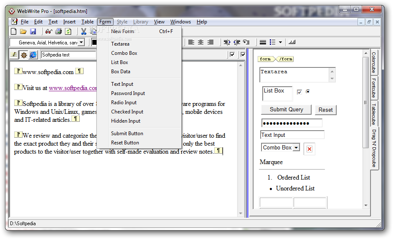Cut with the scissors icon
The image size is (393, 239).
[84, 31]
